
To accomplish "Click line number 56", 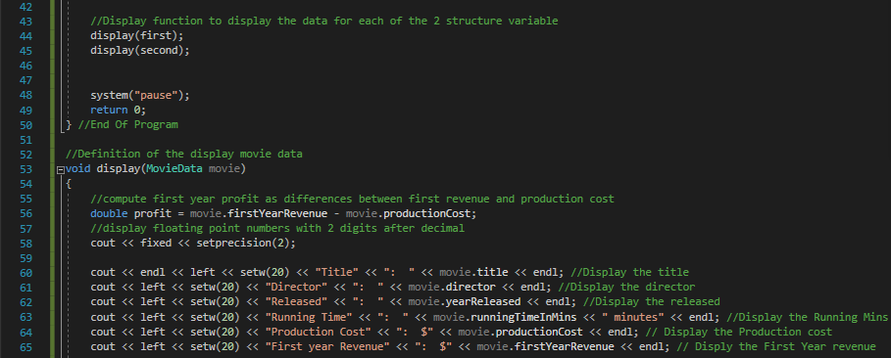I will (x=26, y=213).
